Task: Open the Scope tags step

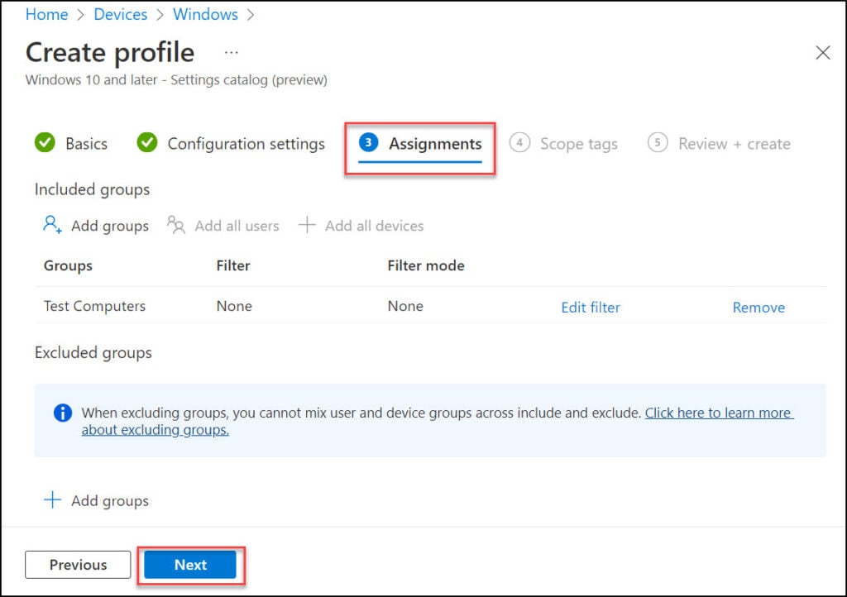Action: pos(578,144)
